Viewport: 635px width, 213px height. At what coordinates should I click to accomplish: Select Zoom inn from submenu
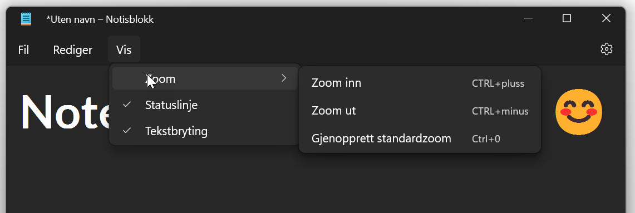click(420, 83)
